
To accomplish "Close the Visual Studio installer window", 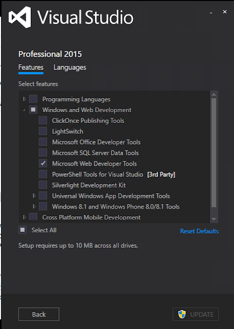I will pyautogui.click(x=225, y=12).
